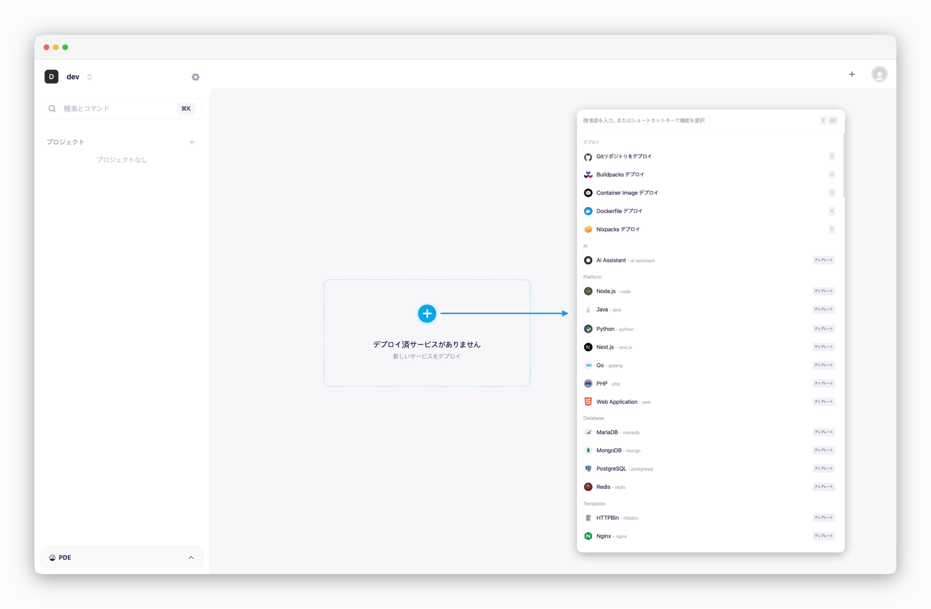Click the HTML5 Web Application icon
931x609 pixels.
click(588, 402)
